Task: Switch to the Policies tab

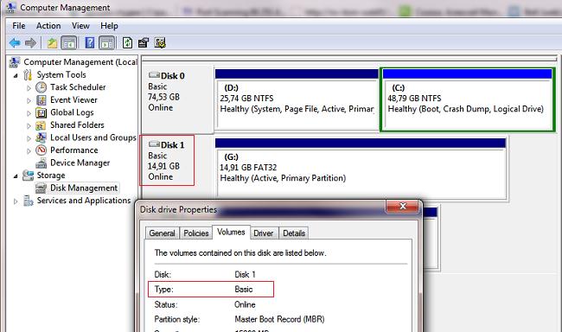Action: pos(195,233)
